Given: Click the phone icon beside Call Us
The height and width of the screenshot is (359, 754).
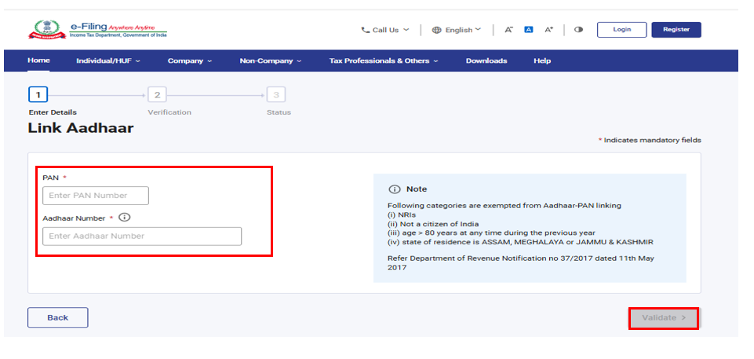Looking at the screenshot, I should pyautogui.click(x=366, y=30).
